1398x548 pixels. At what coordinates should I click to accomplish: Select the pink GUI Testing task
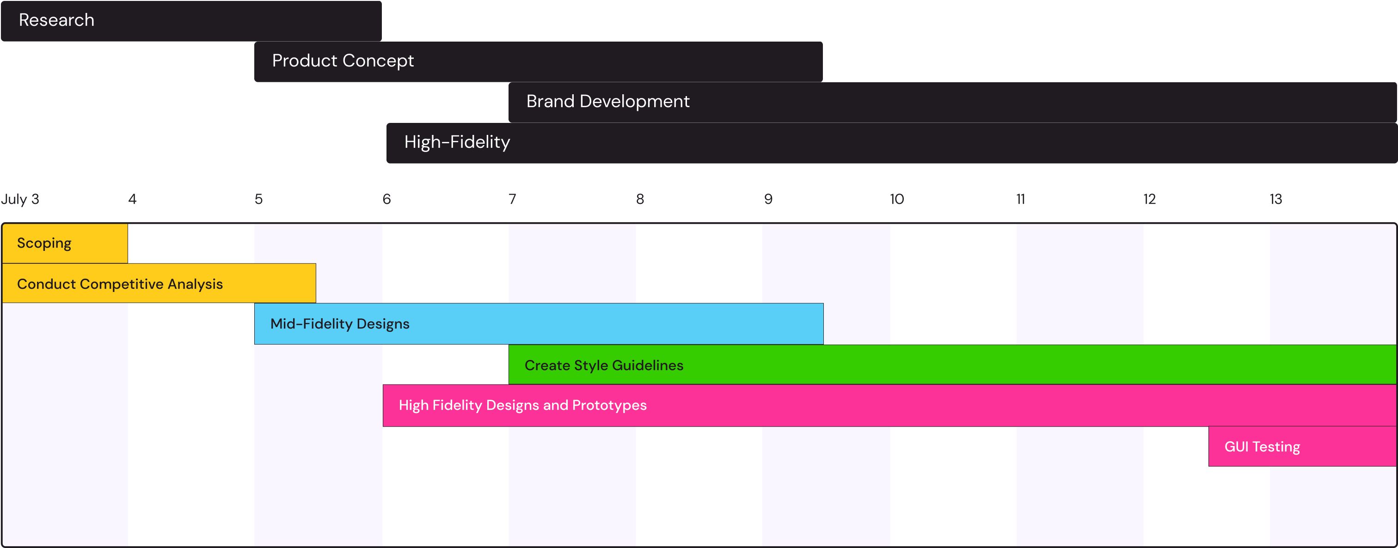[x=1302, y=446]
